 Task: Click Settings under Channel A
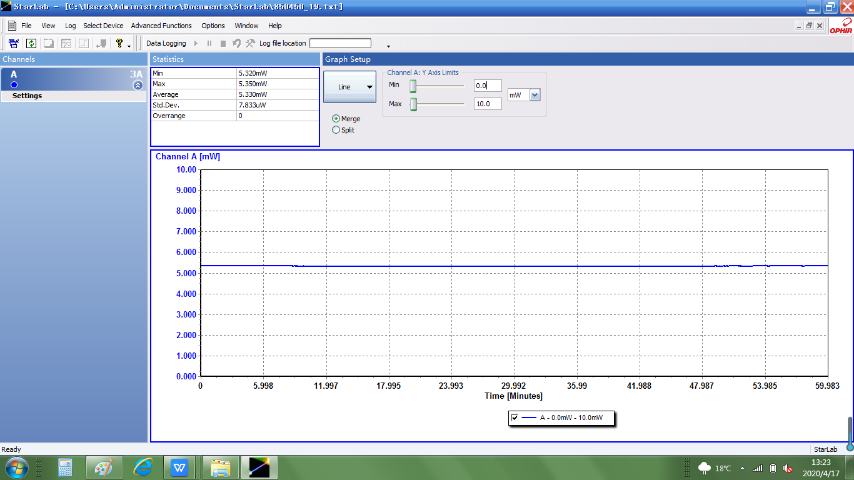pyautogui.click(x=27, y=96)
